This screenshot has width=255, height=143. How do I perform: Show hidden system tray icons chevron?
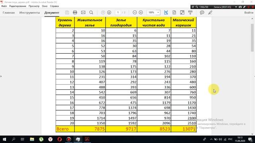(x=211, y=139)
